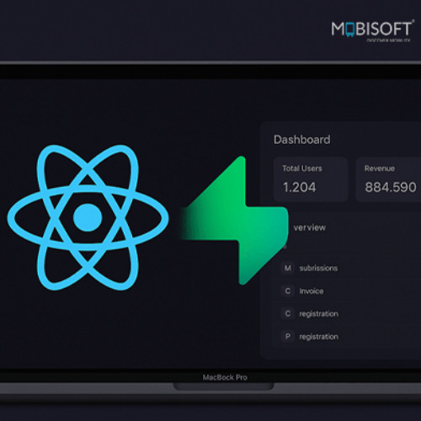Select the Overview section label
Image resolution: width=421 pixels, height=421 pixels.
tap(310, 227)
